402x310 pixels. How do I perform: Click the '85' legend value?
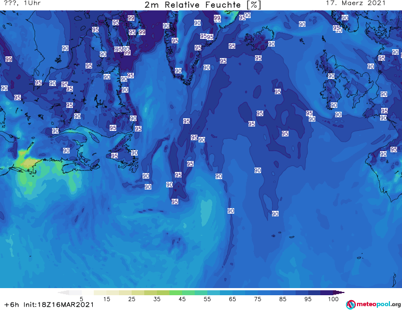[x=283, y=299]
